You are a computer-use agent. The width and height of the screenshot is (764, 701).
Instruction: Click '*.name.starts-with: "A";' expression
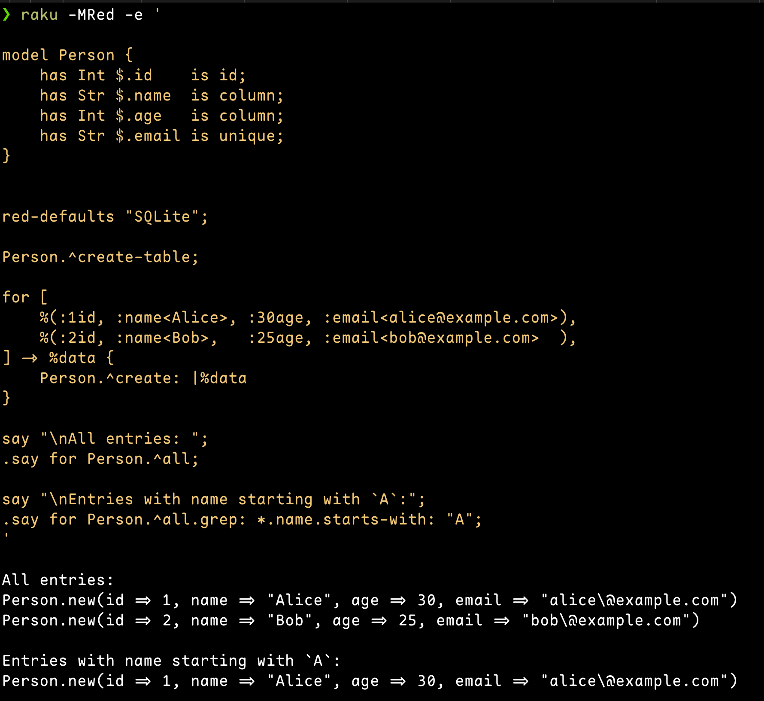click(x=369, y=520)
